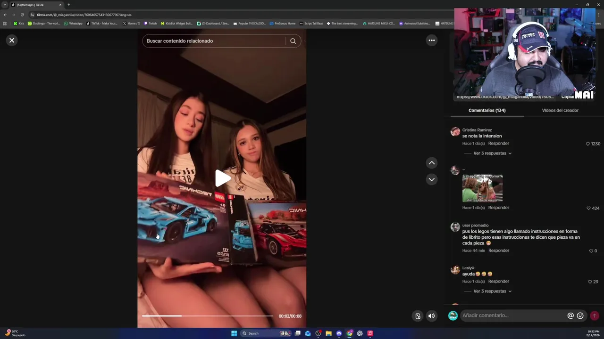
Task: Switch to the Videos del creador tab
Action: [x=560, y=110]
